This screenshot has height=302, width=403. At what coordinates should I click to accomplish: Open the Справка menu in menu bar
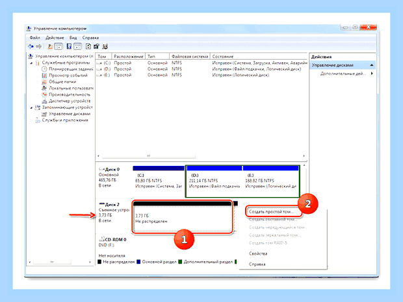coord(90,38)
